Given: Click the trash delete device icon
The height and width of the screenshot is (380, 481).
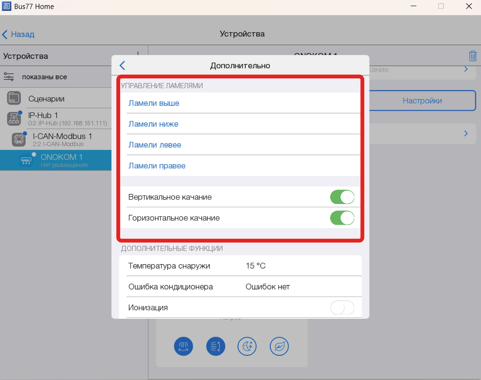Looking at the screenshot, I should point(472,56).
